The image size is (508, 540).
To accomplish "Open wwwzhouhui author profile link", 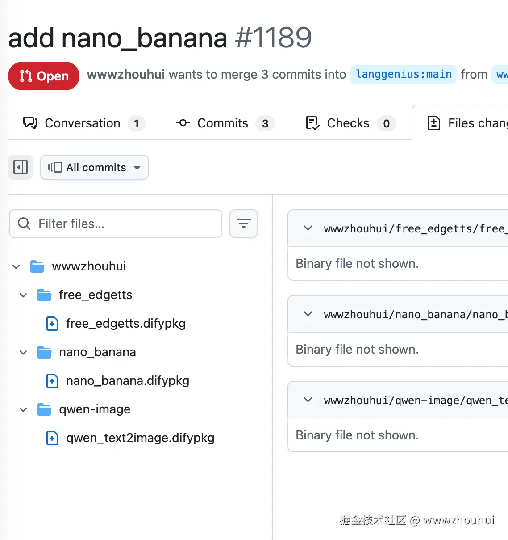I will pos(126,74).
